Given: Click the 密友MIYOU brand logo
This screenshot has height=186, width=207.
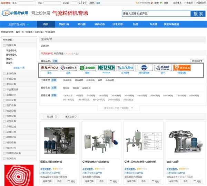Looking at the screenshot, I should pyautogui.click(x=49, y=67).
